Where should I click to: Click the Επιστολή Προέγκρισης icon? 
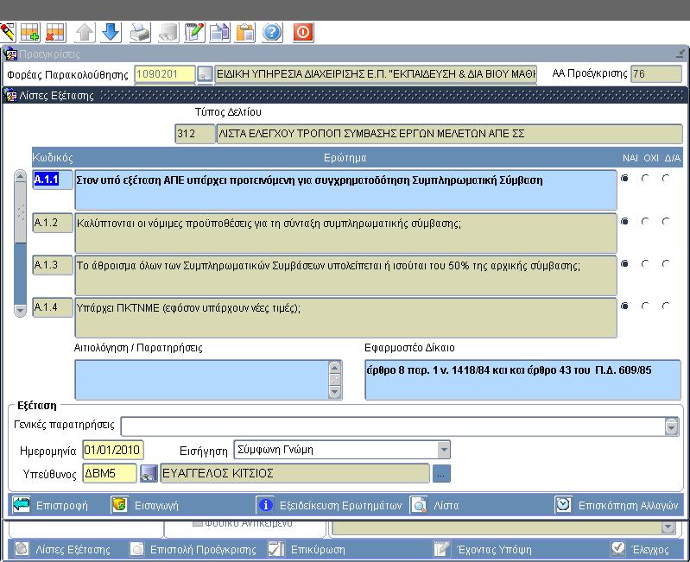(136, 549)
